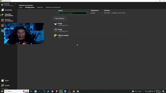Click the furnace icon of forge 1.19.3
Screen dimensions: 166x93
(x=56, y=30)
